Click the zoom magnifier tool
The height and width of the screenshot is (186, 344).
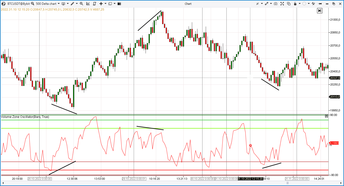82,4
